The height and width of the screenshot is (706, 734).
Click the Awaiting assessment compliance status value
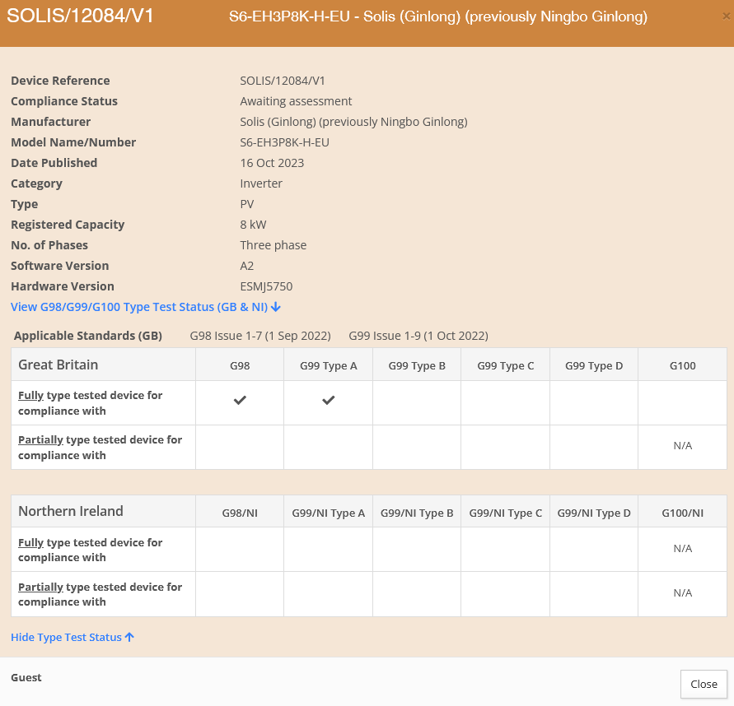click(x=296, y=101)
